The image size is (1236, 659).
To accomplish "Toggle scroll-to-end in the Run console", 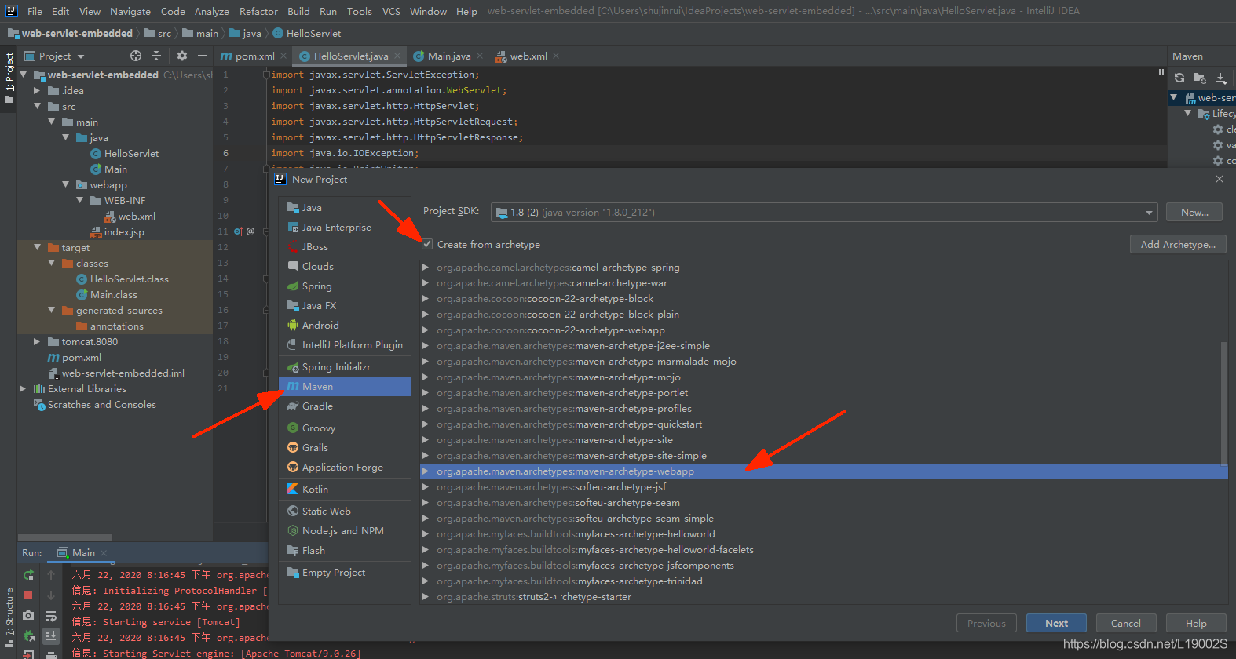I will pyautogui.click(x=51, y=635).
